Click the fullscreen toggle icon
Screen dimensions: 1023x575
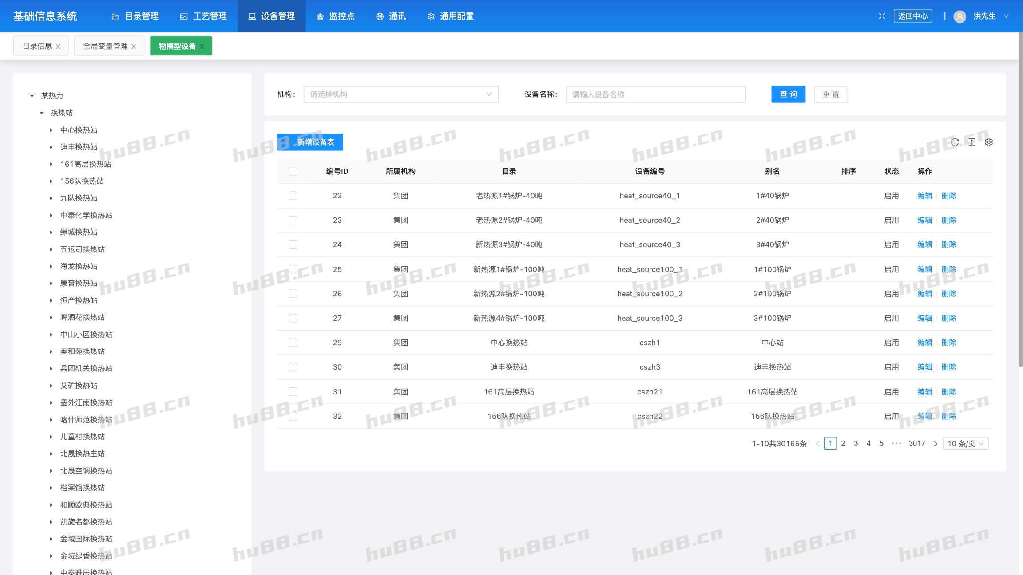click(x=882, y=16)
